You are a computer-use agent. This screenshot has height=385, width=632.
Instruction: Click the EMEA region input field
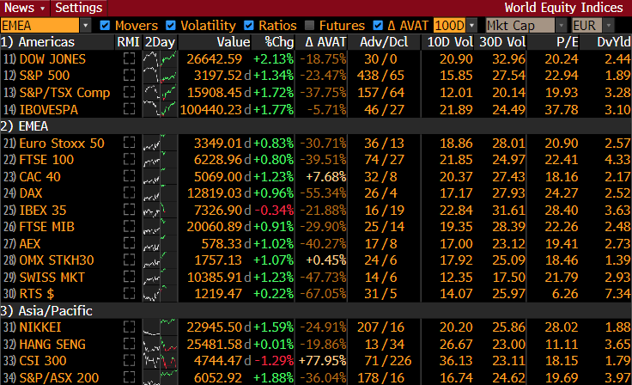point(39,26)
